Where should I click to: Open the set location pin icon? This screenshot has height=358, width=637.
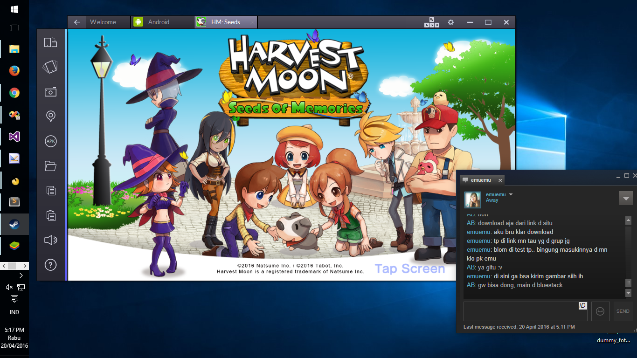[x=50, y=116]
